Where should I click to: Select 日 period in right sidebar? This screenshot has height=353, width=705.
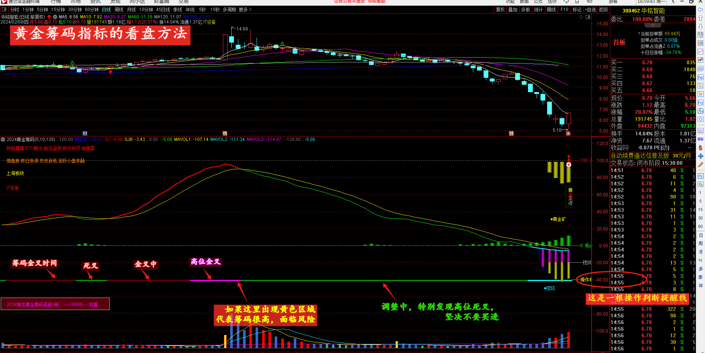(700, 235)
